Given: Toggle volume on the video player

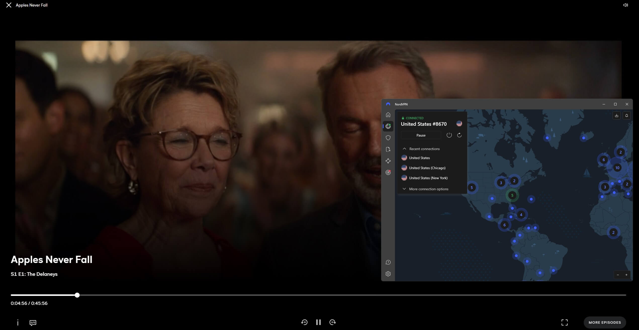Looking at the screenshot, I should click(625, 5).
